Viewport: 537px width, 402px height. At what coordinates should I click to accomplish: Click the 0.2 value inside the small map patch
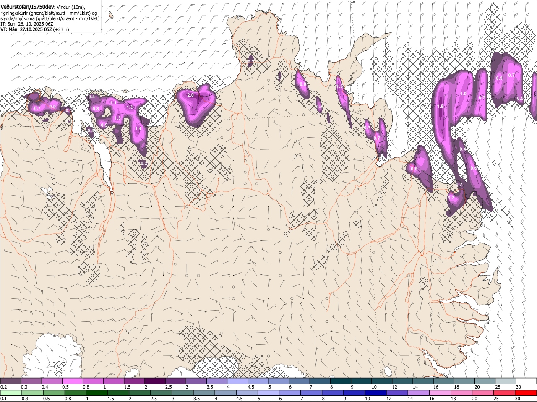(x=144, y=163)
